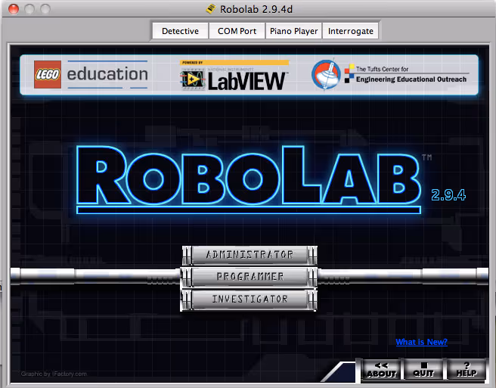
Task: Click the ROBOLAB title graphic
Action: coord(249,179)
